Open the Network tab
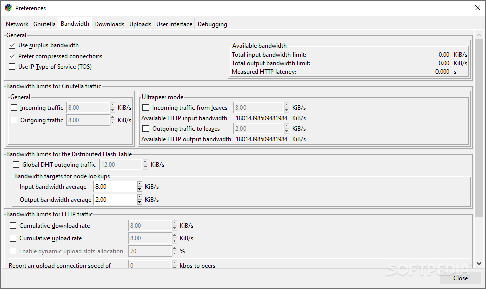The width and height of the screenshot is (486, 289). [x=17, y=24]
